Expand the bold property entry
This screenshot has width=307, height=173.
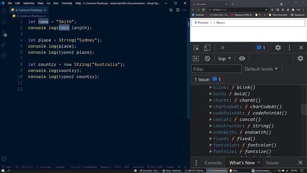coord(211,94)
